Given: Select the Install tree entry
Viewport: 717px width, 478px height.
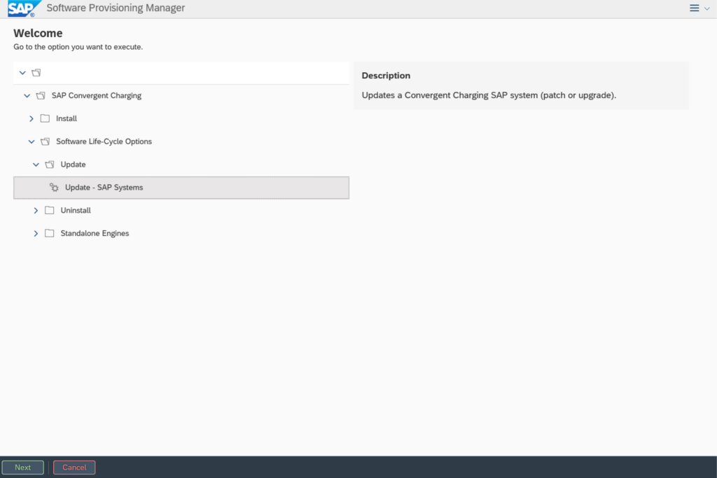Looking at the screenshot, I should coord(67,118).
